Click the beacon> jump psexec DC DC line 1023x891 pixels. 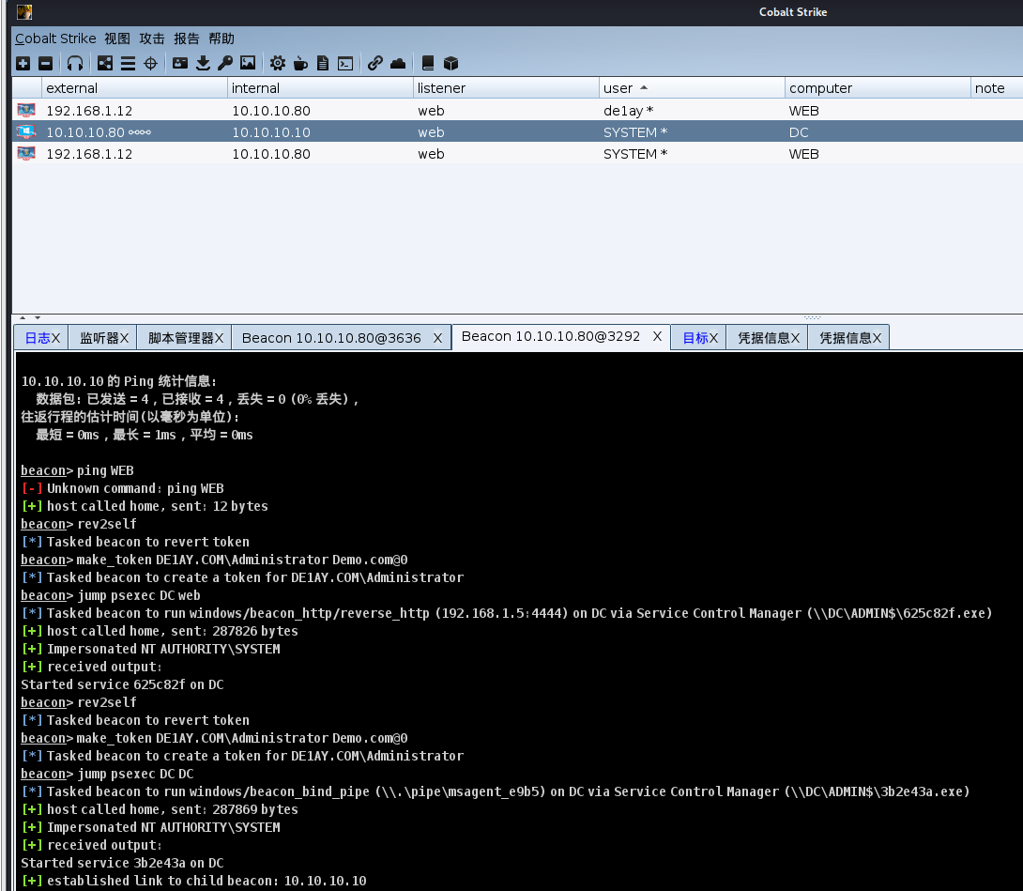point(108,774)
